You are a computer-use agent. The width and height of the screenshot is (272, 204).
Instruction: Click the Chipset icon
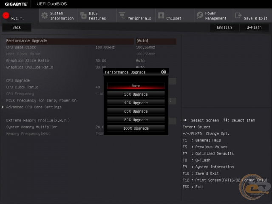161,16
